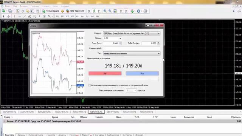
Task: Open the order type execution dropdown
Action: click(132, 53)
